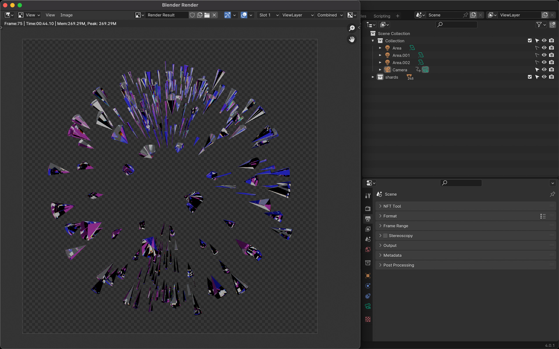Open the Post Processing panel
Viewport: 559px width, 349px height.
coord(398,265)
